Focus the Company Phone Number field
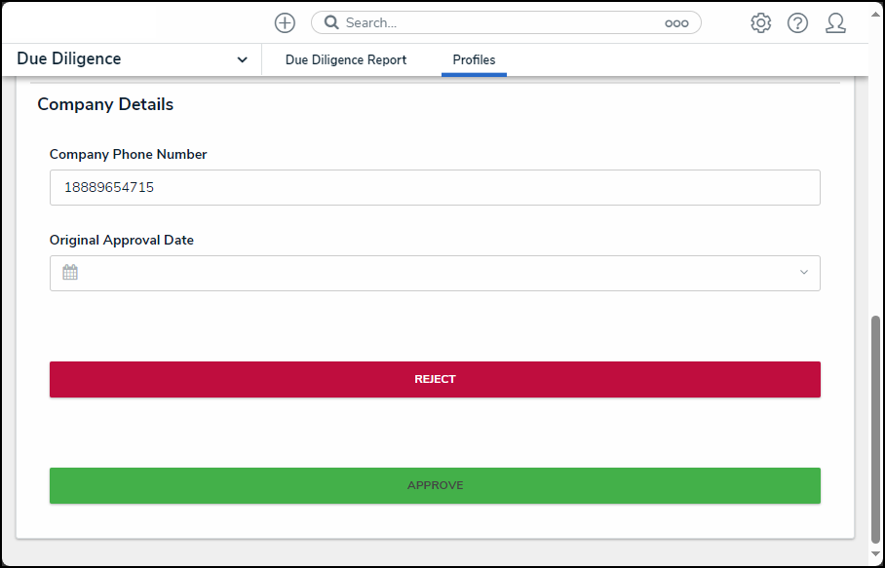885x568 pixels. pyautogui.click(x=435, y=187)
